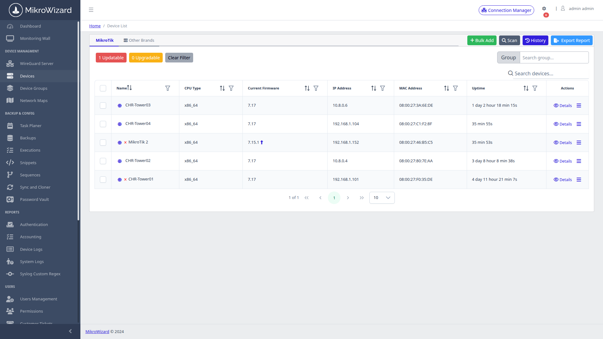Click the Bulk Add button
The image size is (603, 339).
(482, 40)
